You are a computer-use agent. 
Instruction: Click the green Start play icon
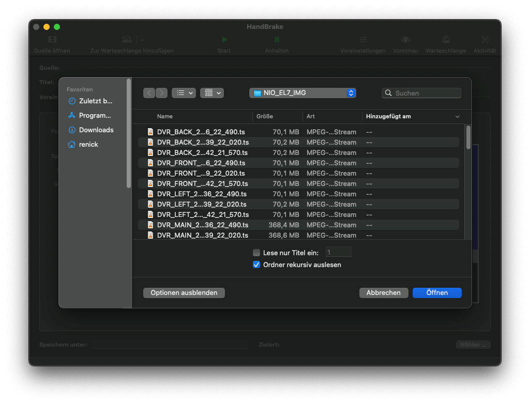coord(224,40)
